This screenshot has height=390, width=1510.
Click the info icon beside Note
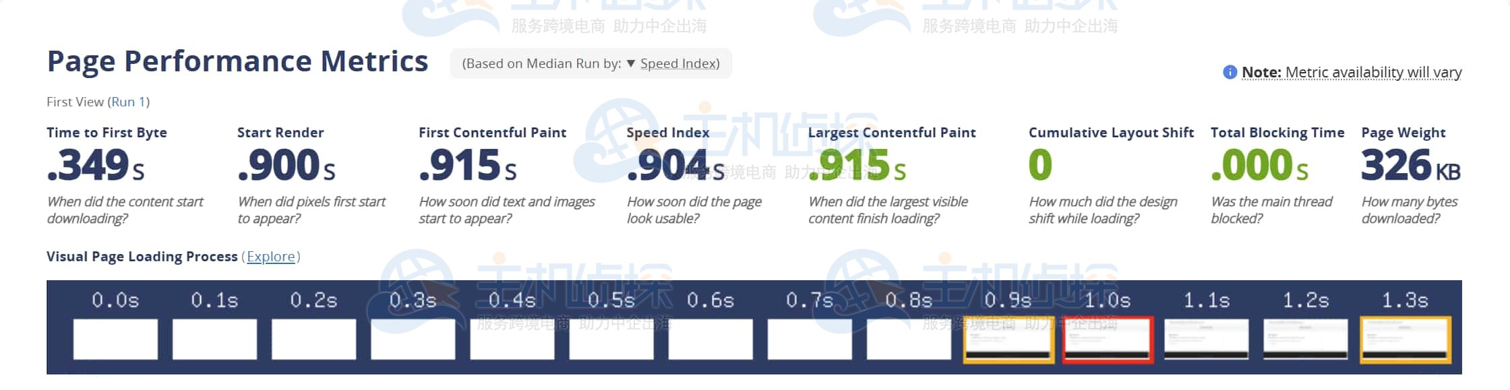pyautogui.click(x=1230, y=72)
